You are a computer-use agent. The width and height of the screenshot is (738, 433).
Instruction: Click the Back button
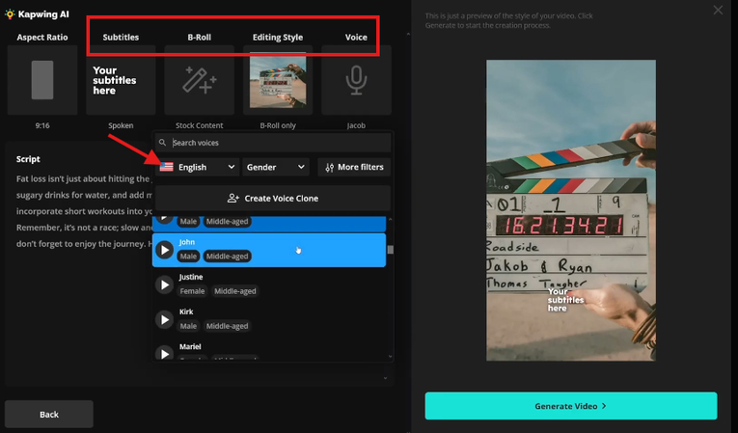[49, 414]
